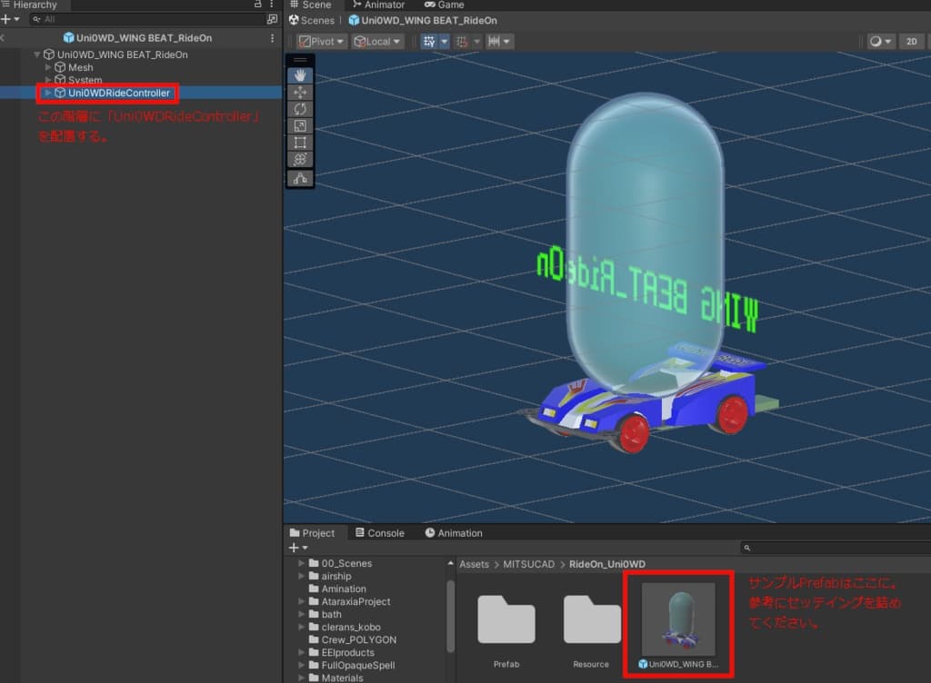Switch to the Console tab
The image size is (931, 683).
point(379,533)
